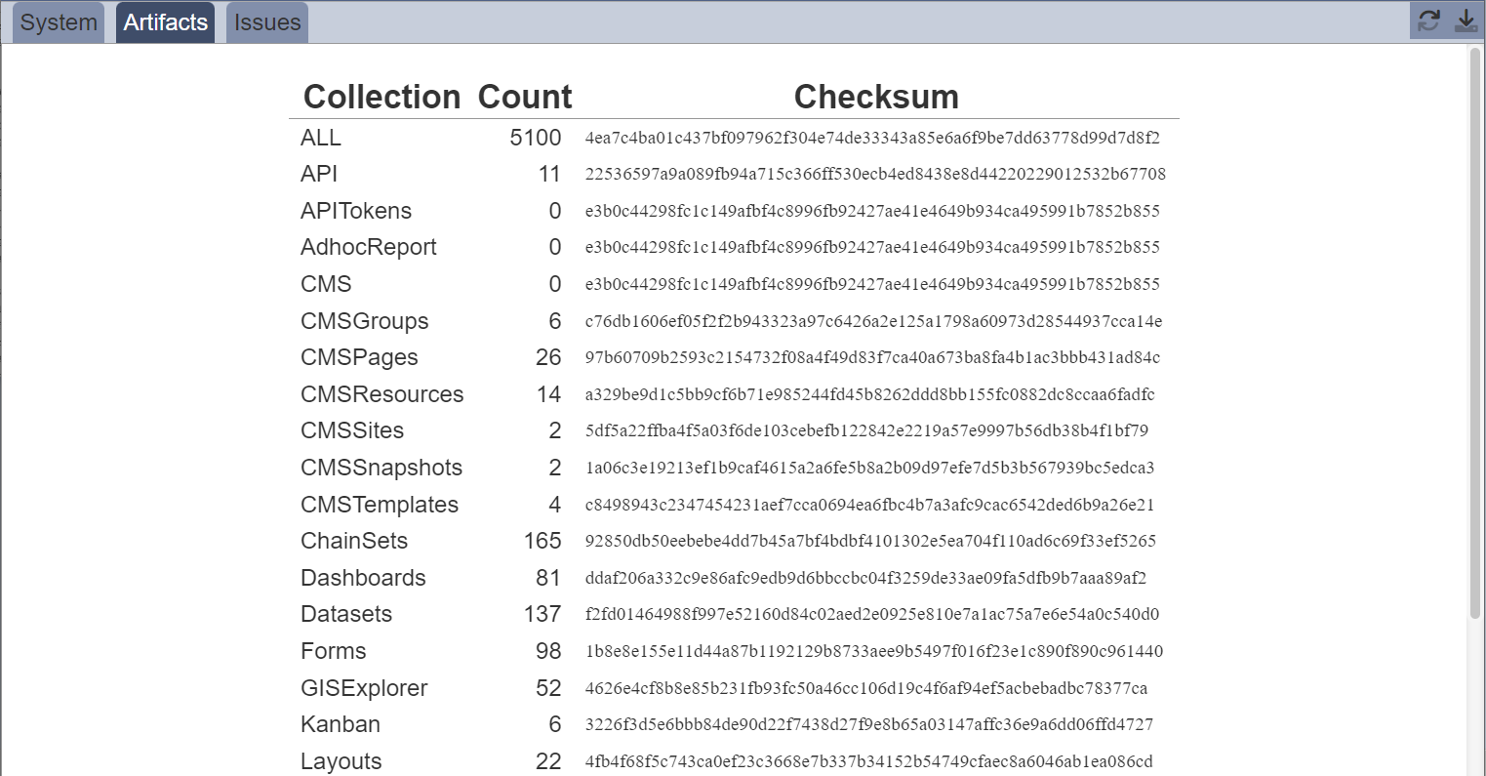This screenshot has height=776, width=1486.
Task: Click the API collection name
Action: pyautogui.click(x=319, y=174)
